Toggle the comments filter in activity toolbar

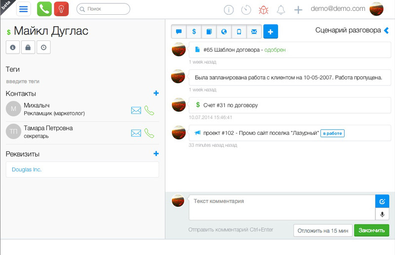179,32
